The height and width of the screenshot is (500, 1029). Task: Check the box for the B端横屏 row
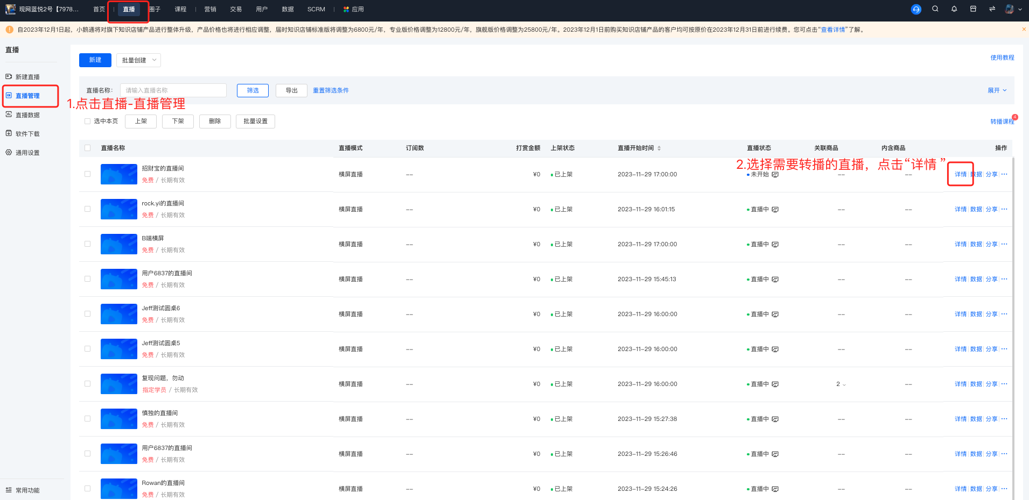(87, 244)
